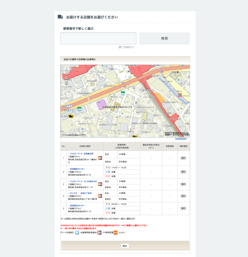248x257 pixels.
Task: Click the 24-hour icon in row 4
Action: pyautogui.click(x=100, y=196)
